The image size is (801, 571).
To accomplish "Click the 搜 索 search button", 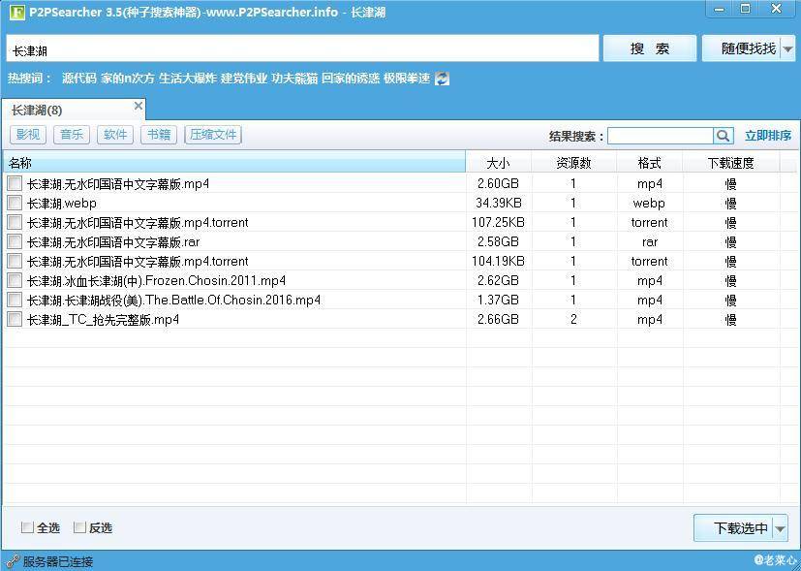I will tap(650, 49).
